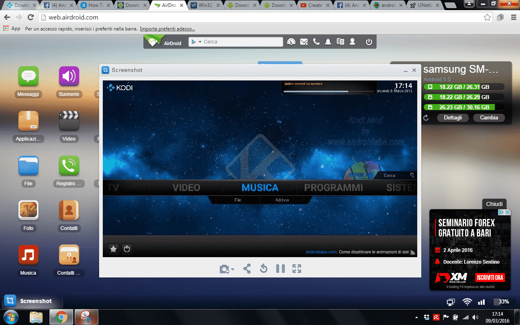Click the notifications bell icon
520x325 pixels.
click(x=328, y=41)
